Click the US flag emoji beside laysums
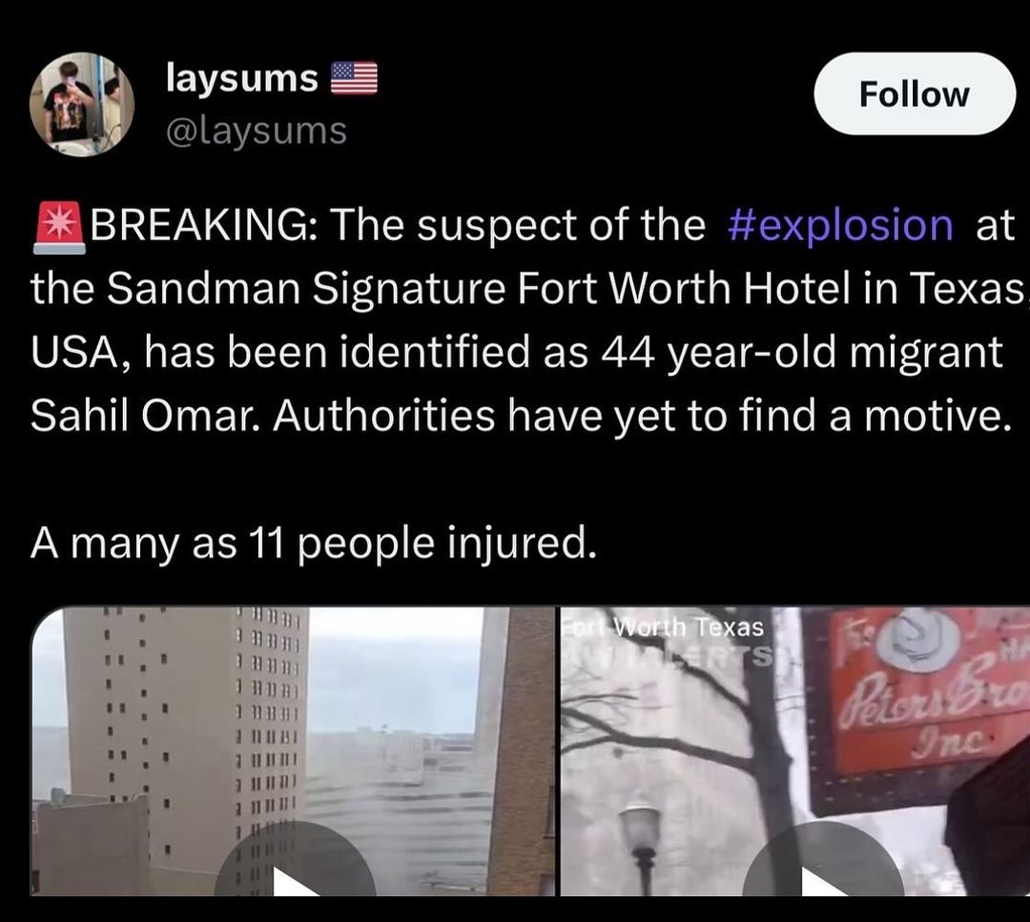 [354, 78]
